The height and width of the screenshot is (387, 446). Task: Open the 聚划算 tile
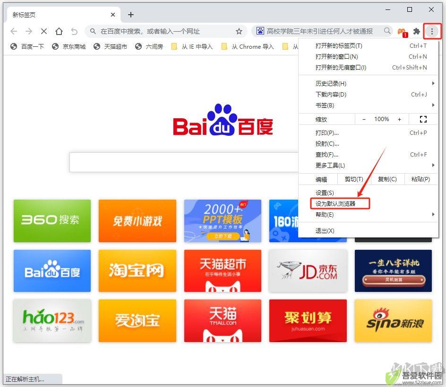tap(308, 321)
